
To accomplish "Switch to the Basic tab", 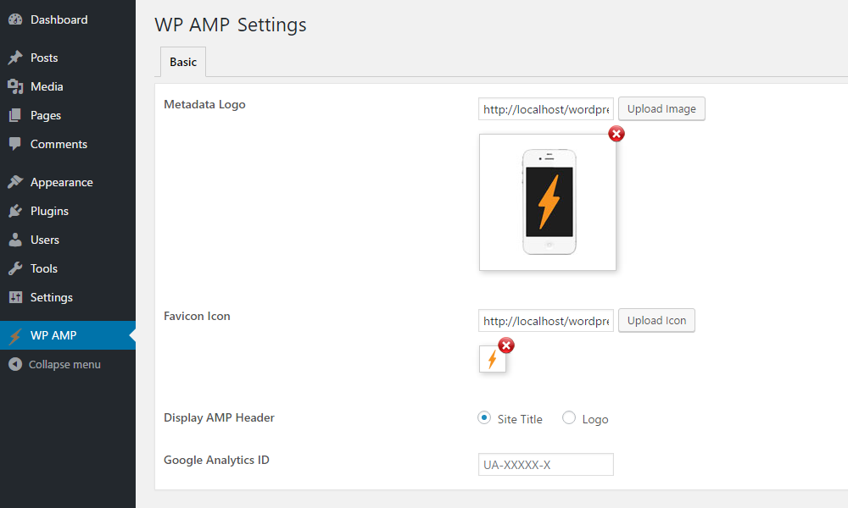I will coord(183,62).
